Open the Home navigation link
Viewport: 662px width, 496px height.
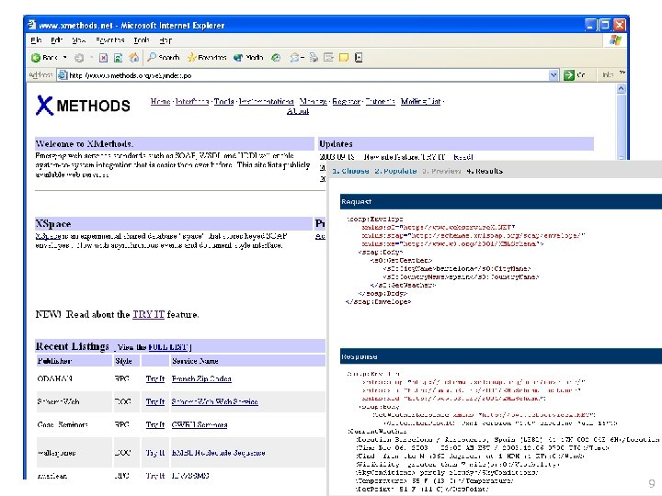160,101
